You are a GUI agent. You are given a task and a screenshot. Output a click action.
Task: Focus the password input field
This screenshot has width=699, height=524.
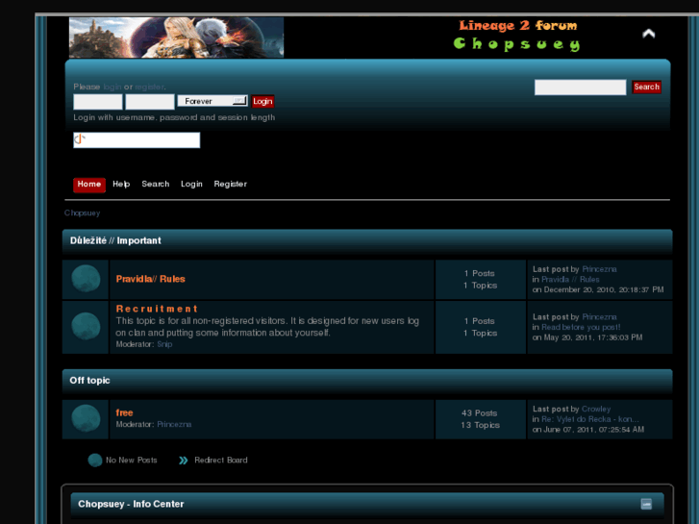(150, 102)
